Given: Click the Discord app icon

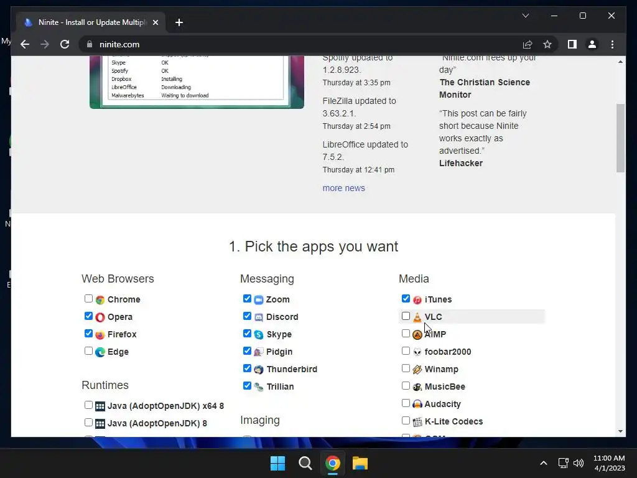Looking at the screenshot, I should 259,317.
